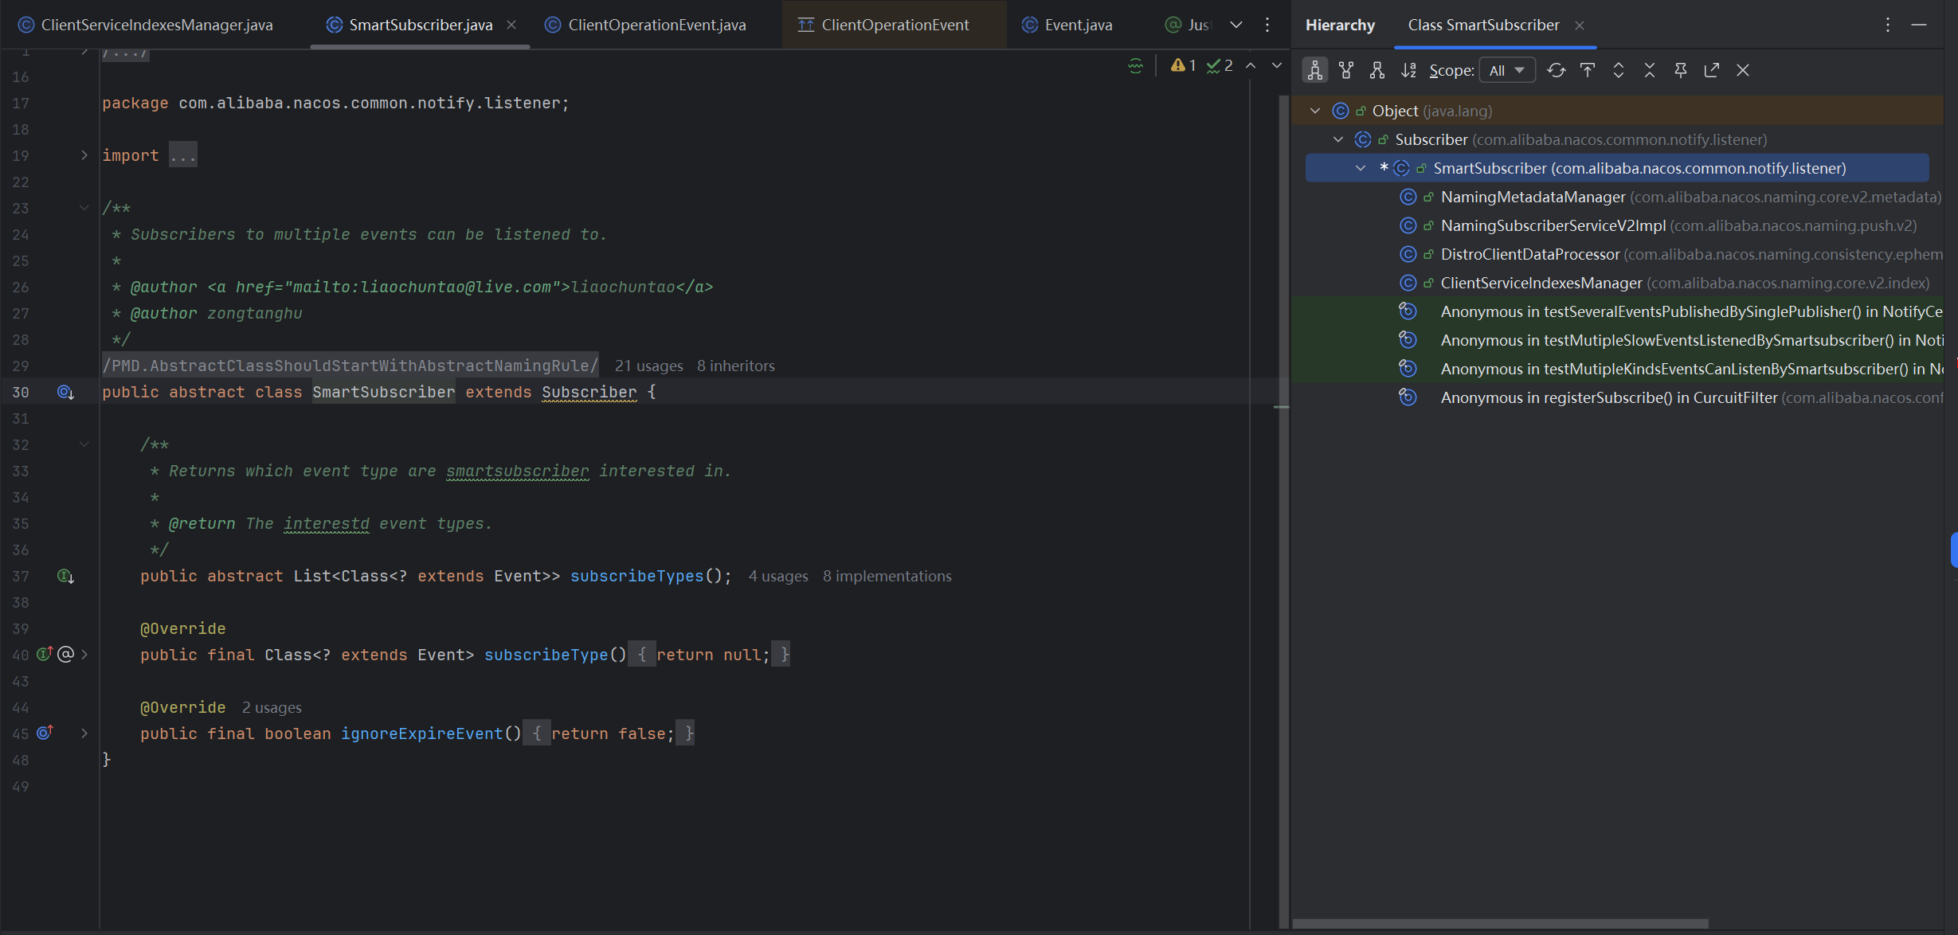
Task: Click the hierarchy panel's horizontal scrollbar
Action: point(1501,924)
